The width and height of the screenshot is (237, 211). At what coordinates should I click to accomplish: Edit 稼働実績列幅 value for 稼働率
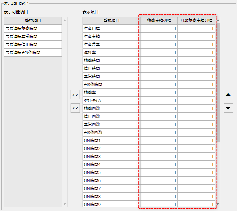159,92
